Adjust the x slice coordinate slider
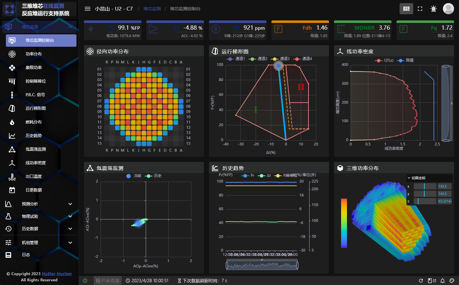 click(425, 186)
